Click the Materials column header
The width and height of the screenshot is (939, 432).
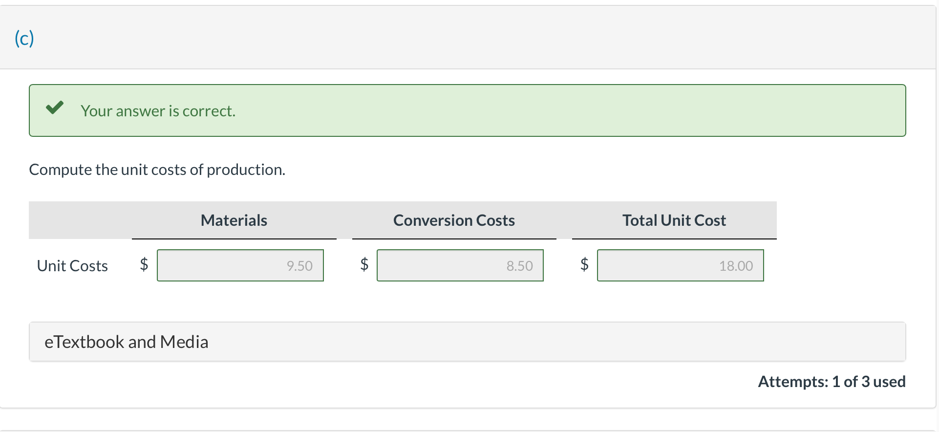coord(234,220)
